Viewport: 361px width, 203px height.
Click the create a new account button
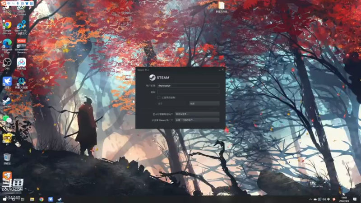[197, 120]
